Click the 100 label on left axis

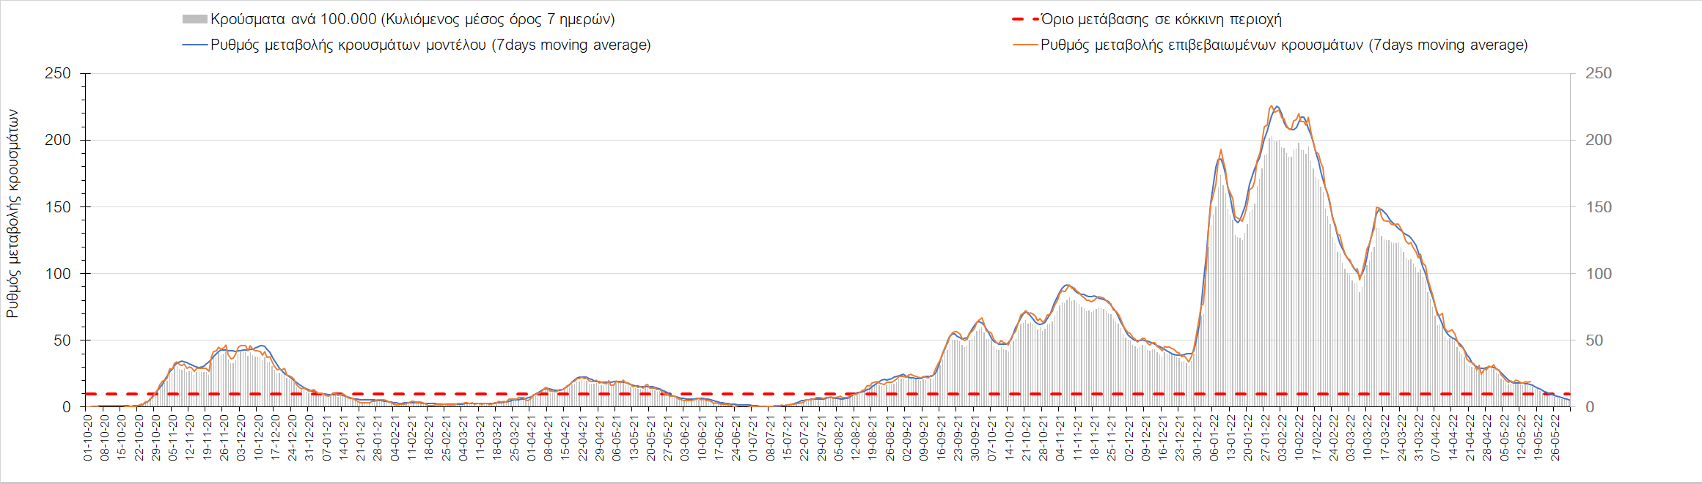point(58,274)
